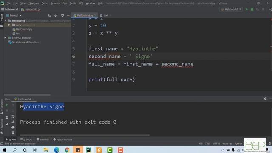Pin the Run tab
Viewport: 272px width, 153px height.
pyautogui.click(x=7, y=125)
